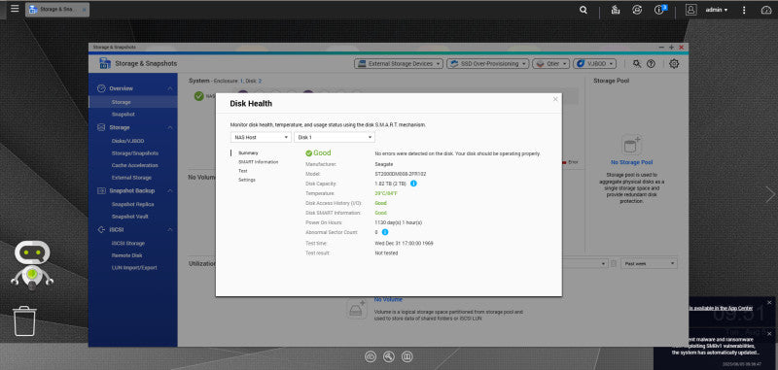Screen dimensions: 778x370
Task: Click the Storage & Snapshots search tool icon
Action: [x=637, y=63]
